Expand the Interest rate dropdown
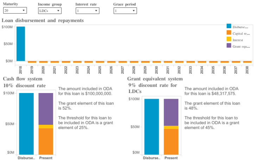The height and width of the screenshot is (160, 259). [x=87, y=11]
